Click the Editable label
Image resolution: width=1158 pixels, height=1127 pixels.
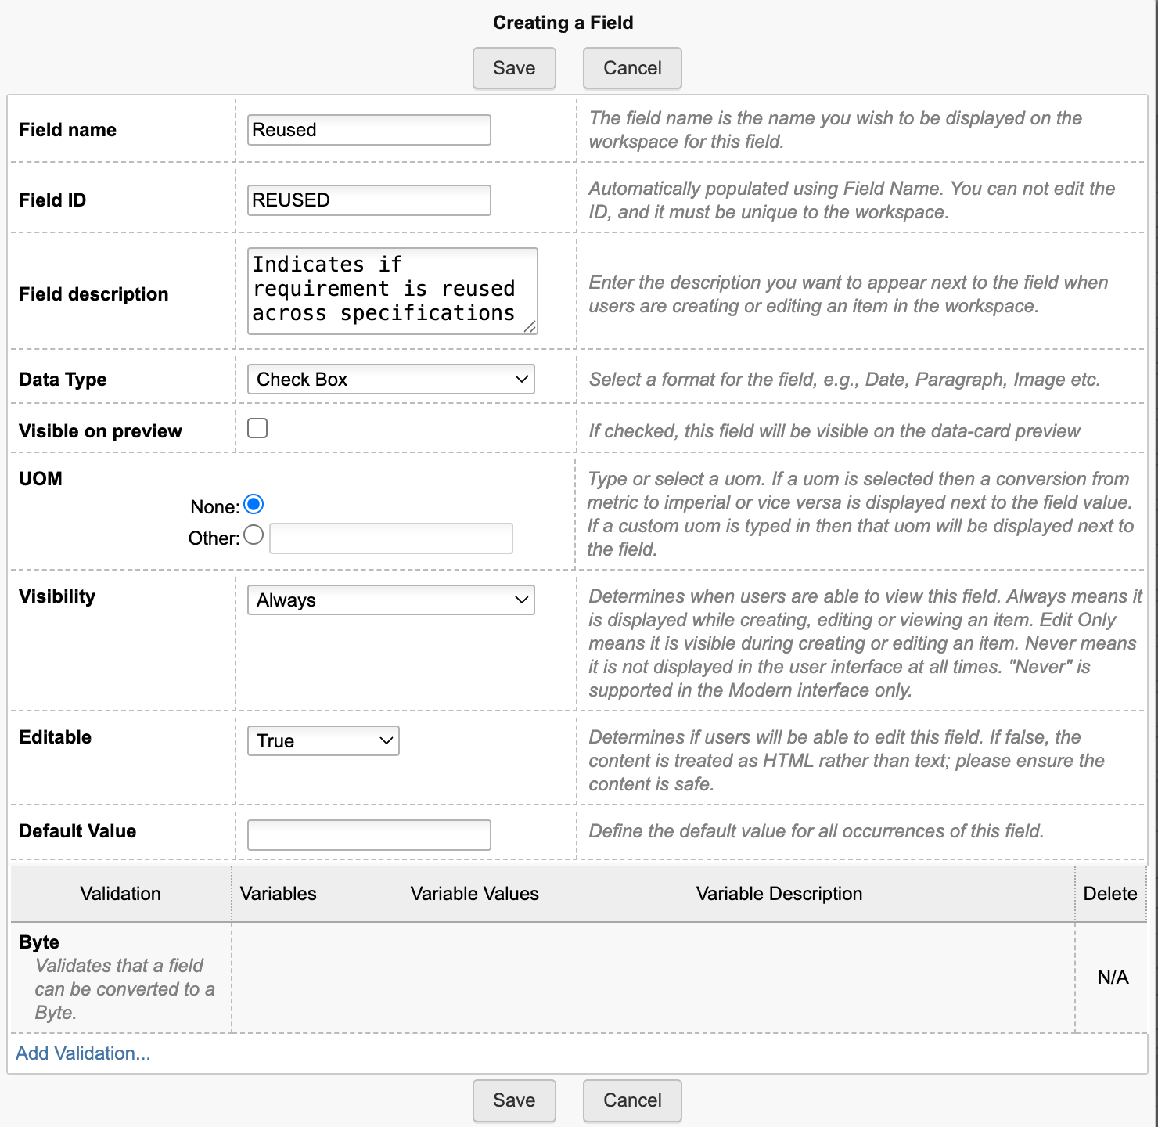55,737
